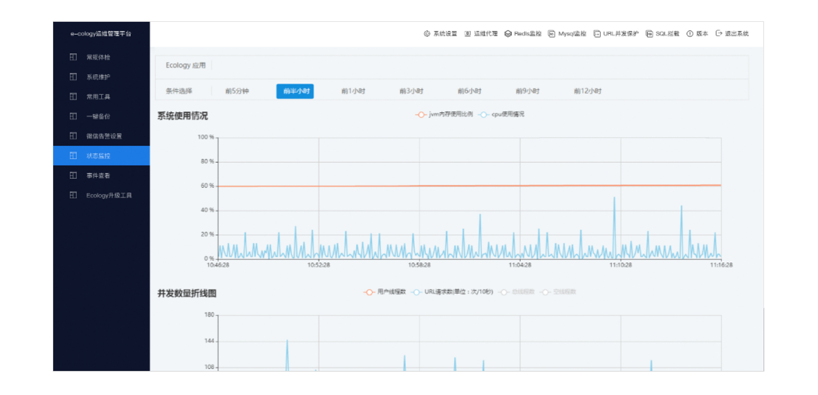
Task: Click the icon beside 状态监控 in sidebar
Action: (x=73, y=156)
